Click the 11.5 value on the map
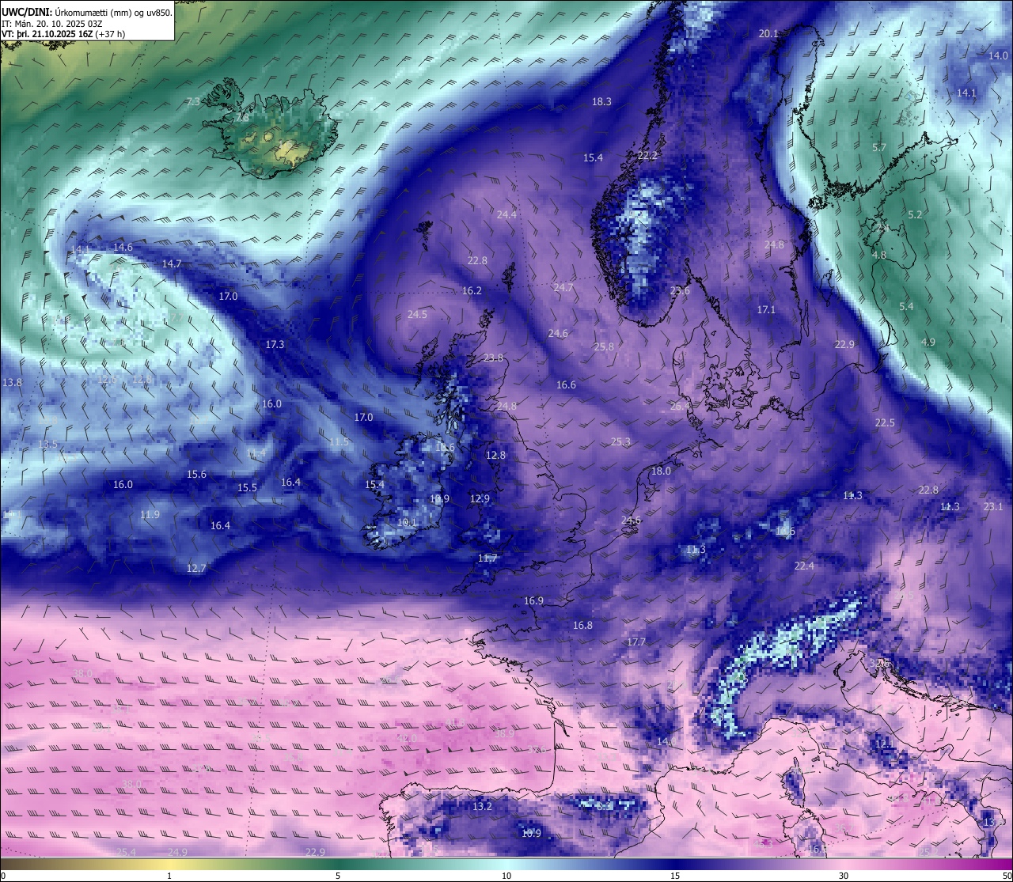The width and height of the screenshot is (1013, 882). 339,441
